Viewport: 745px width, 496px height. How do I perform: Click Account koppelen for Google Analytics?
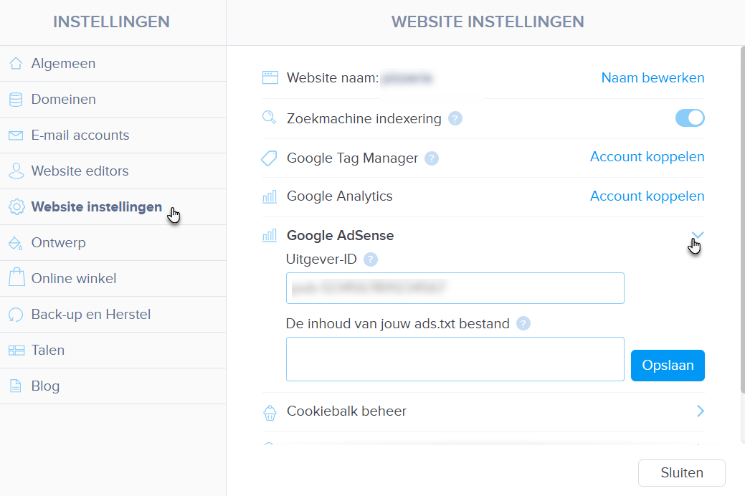[x=647, y=196]
